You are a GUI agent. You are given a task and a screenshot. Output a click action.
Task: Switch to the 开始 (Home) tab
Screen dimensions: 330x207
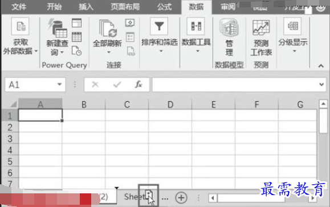(54, 7)
